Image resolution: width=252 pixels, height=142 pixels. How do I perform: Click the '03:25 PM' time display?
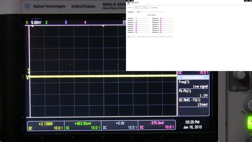coord(193,122)
